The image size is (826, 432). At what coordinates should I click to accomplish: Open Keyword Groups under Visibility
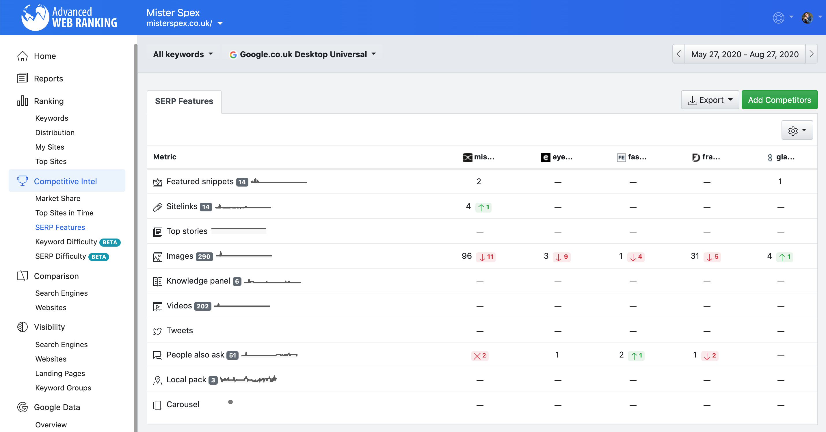coord(63,388)
